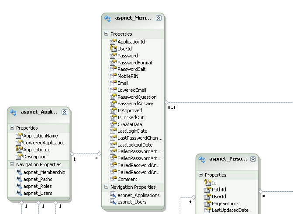Screen dimensions: 293x214
Task: Click navigation icon next to aspnet_Applications
Action: click(113, 195)
